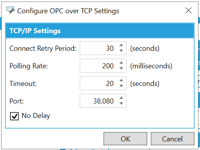The image size is (200, 150).
Task: Click the wrench configuration icon in title bar
Action: point(10,10)
